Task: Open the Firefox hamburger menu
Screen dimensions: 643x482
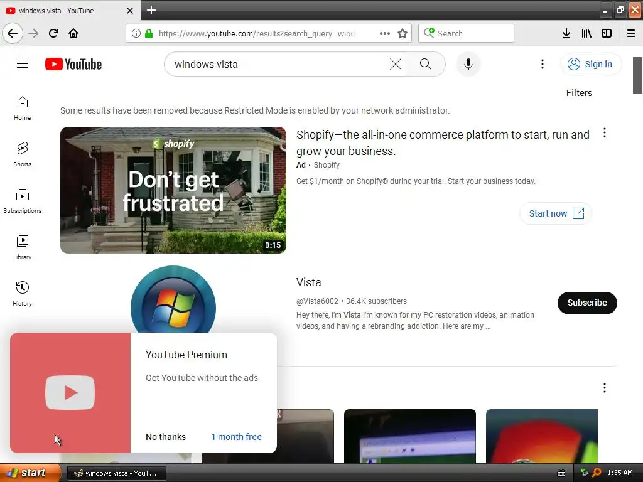Action: pos(630,33)
